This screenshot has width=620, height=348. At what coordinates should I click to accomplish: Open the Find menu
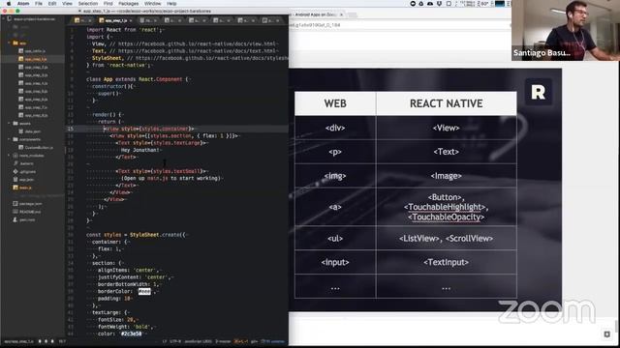coord(108,4)
